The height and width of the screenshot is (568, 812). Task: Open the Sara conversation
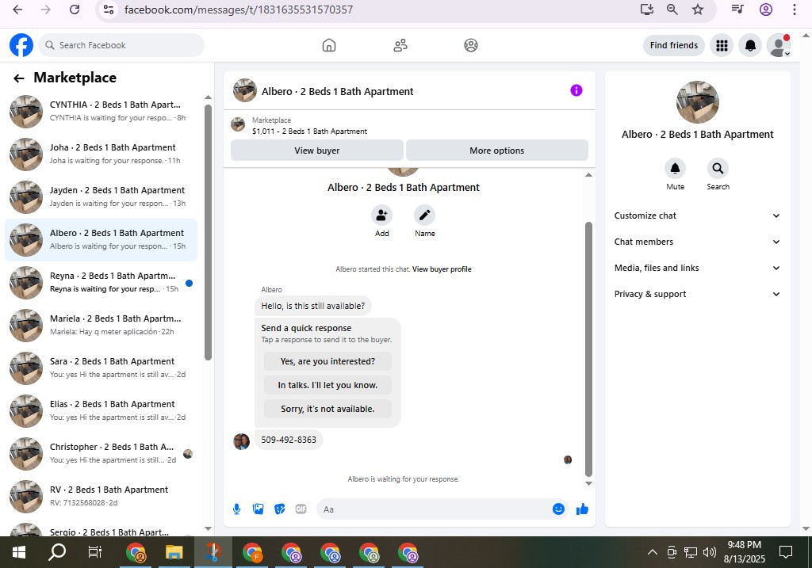point(101,368)
